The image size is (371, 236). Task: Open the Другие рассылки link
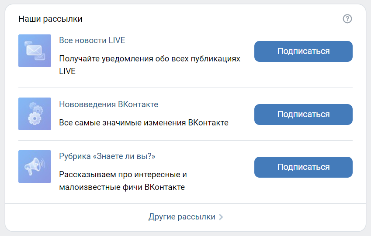182,217
